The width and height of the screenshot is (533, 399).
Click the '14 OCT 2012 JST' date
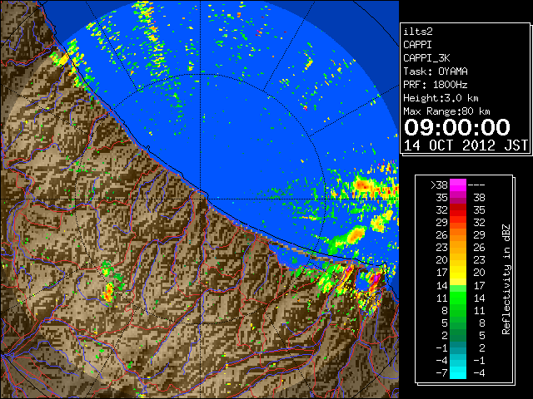(466, 145)
